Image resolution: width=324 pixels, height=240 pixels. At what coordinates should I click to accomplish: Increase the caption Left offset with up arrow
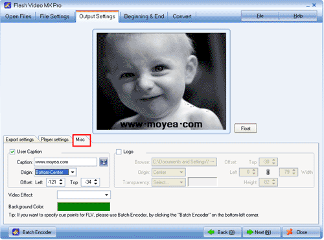coord(61,180)
